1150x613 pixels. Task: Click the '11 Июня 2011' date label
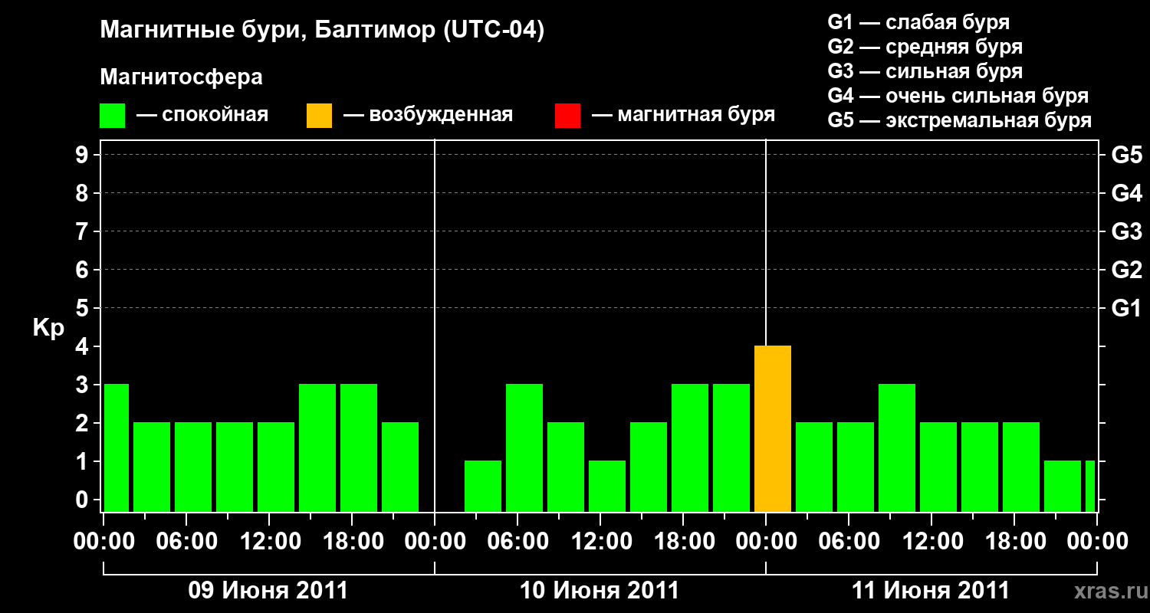tap(931, 591)
